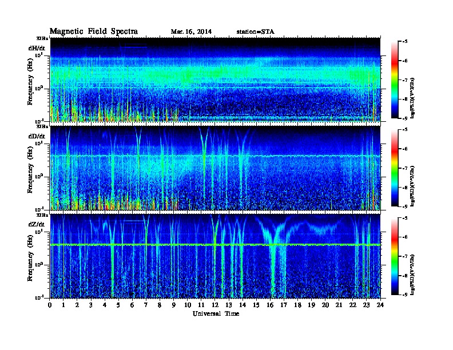Image resolution: width=453 pixels, height=350 pixels.
Task: Click the "dZ/dt" panel label
Action: click(37, 224)
